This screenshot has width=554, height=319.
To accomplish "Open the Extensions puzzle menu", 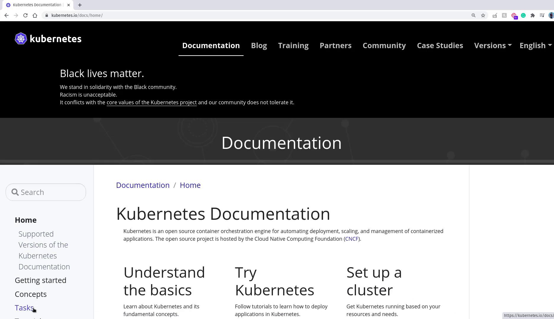I will click(533, 15).
